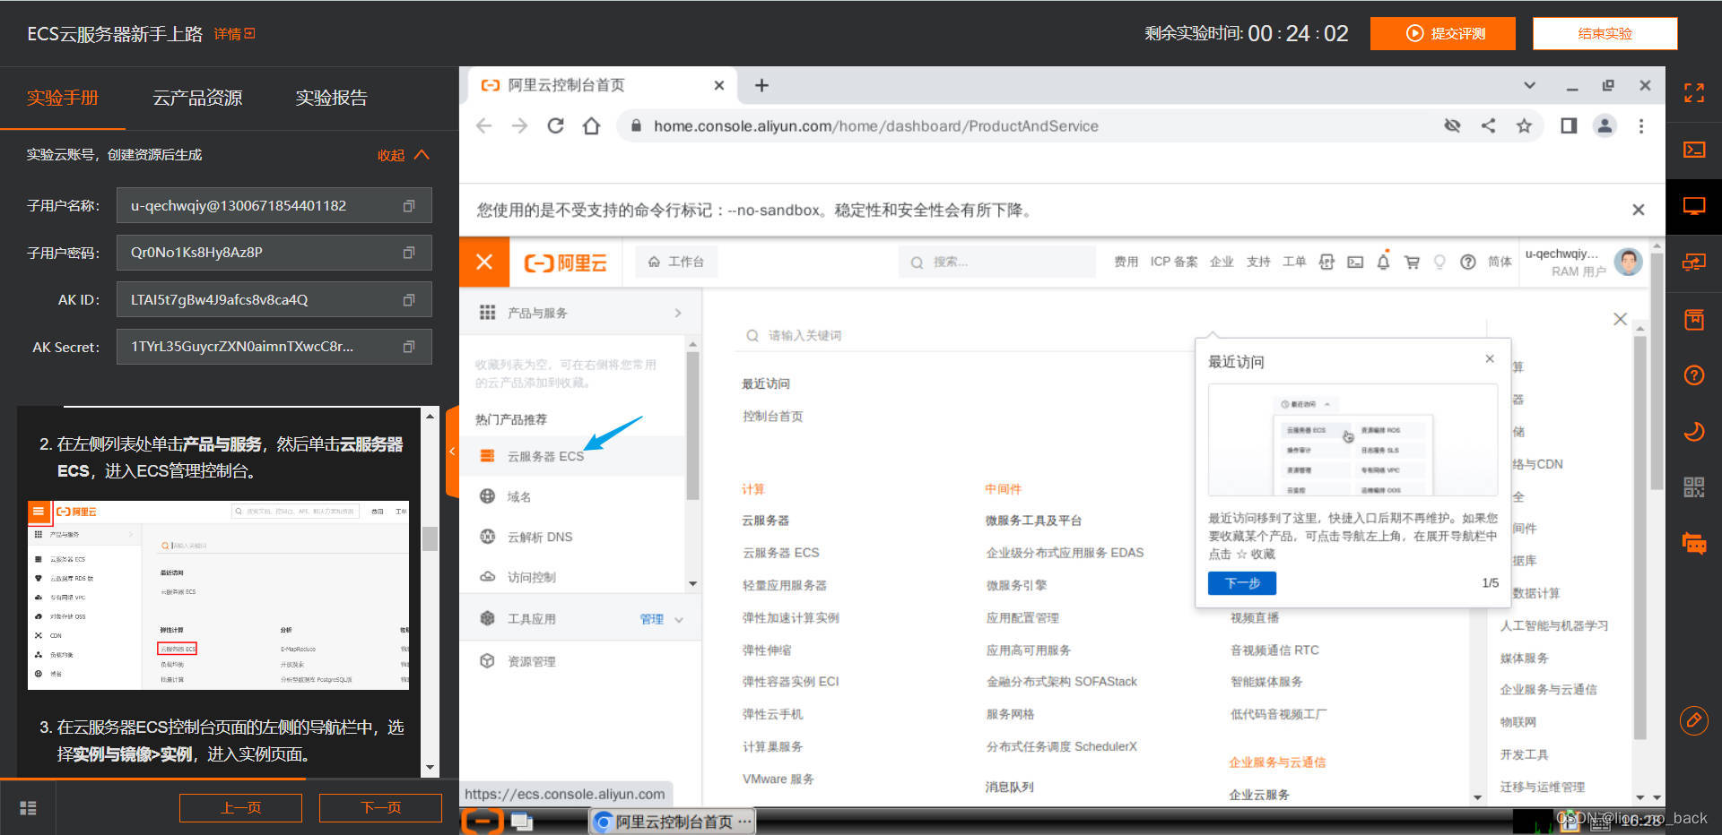Close the orange X navigation menu button
This screenshot has height=835, width=1722.
tap(484, 262)
